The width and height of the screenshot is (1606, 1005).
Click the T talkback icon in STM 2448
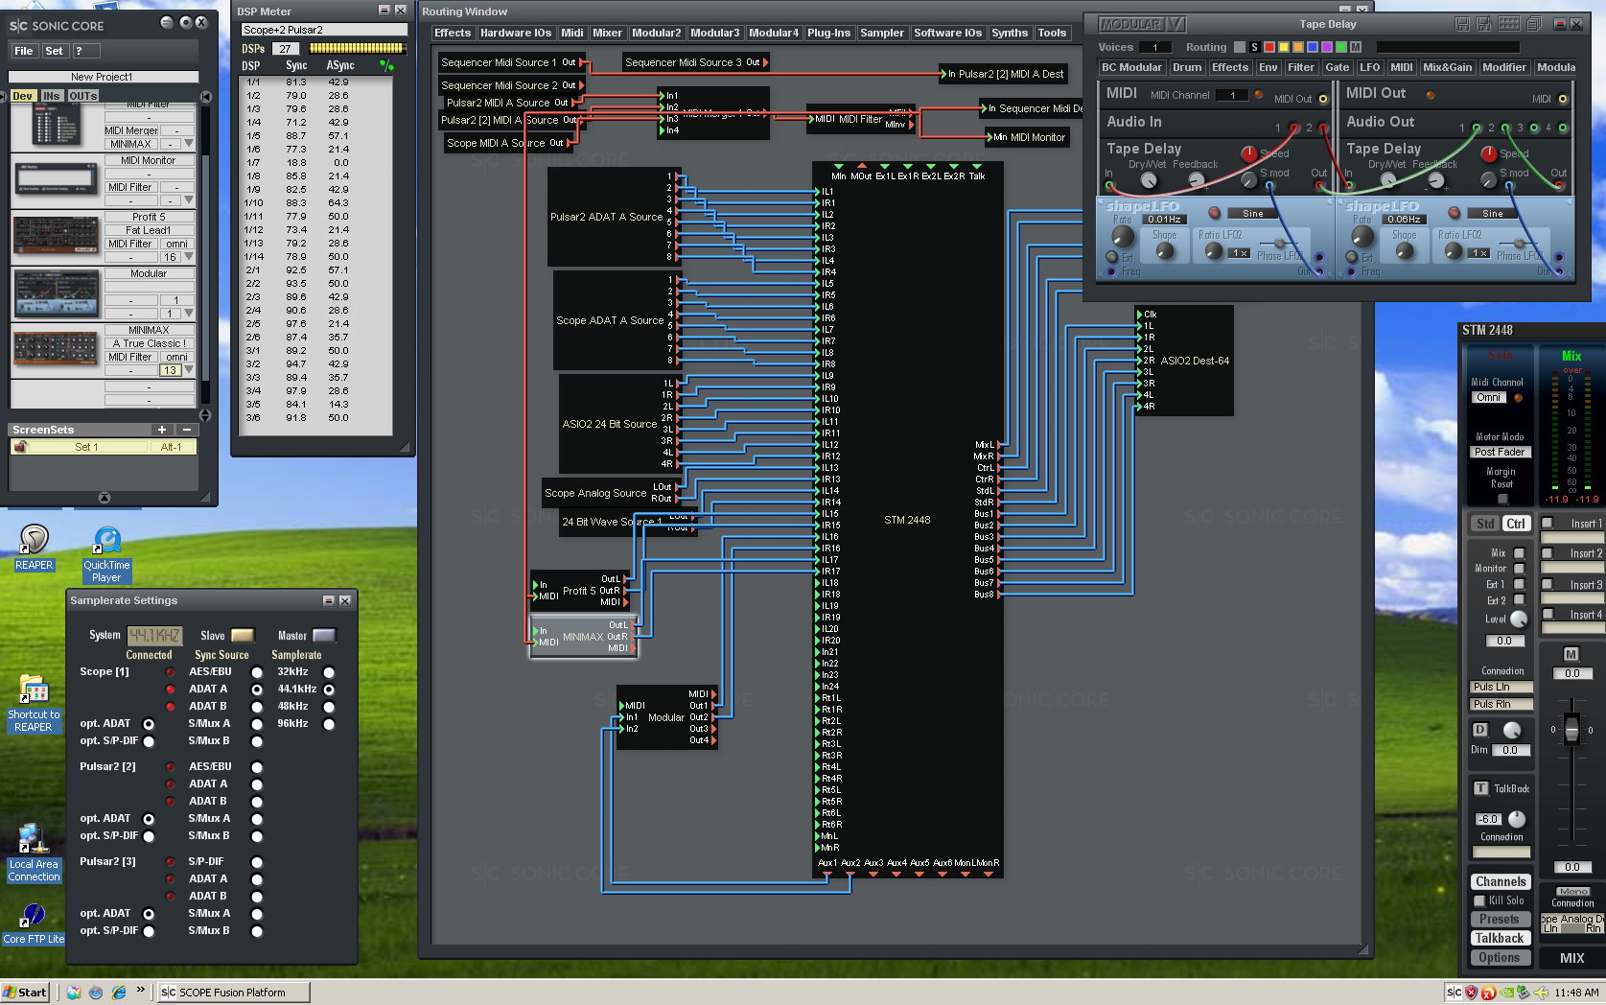1481,788
